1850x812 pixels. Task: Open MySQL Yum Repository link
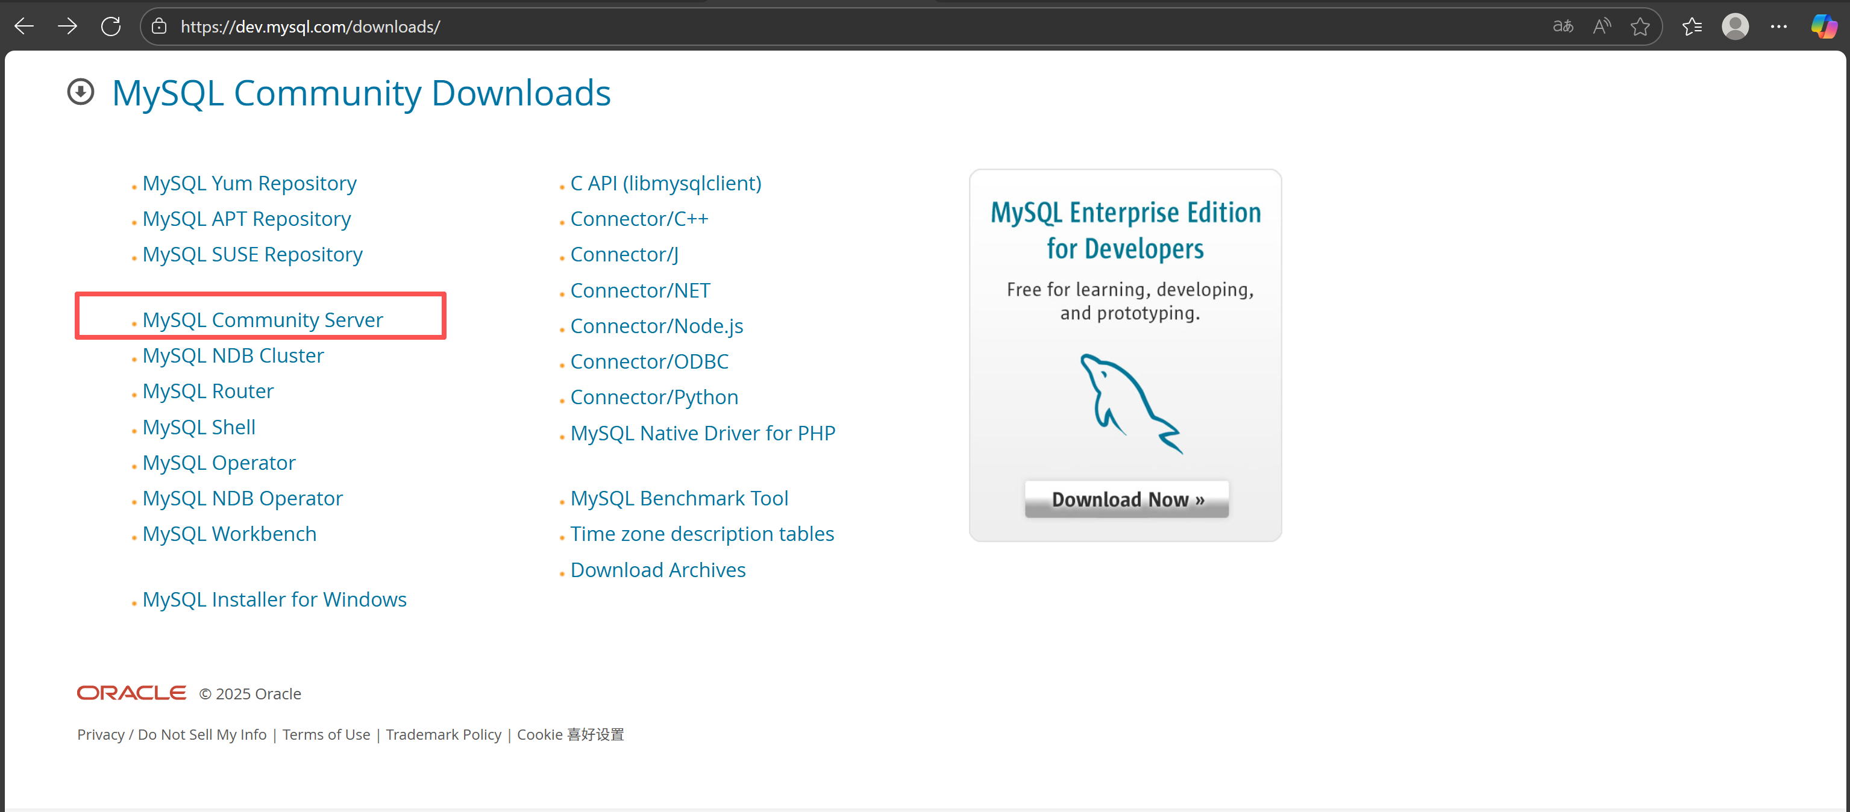(249, 184)
